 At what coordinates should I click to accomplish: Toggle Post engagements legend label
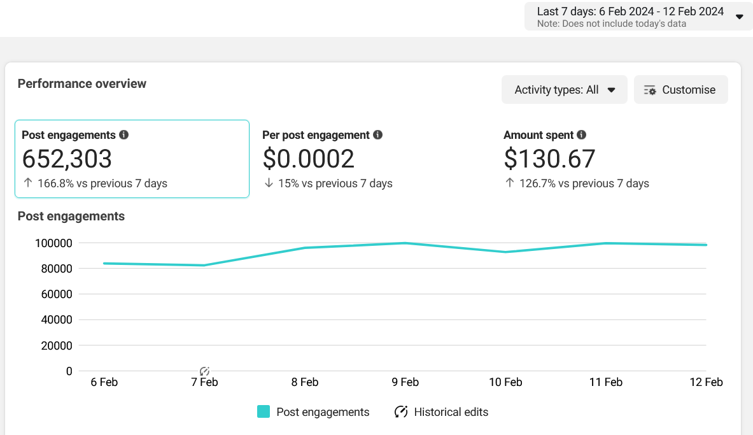323,412
